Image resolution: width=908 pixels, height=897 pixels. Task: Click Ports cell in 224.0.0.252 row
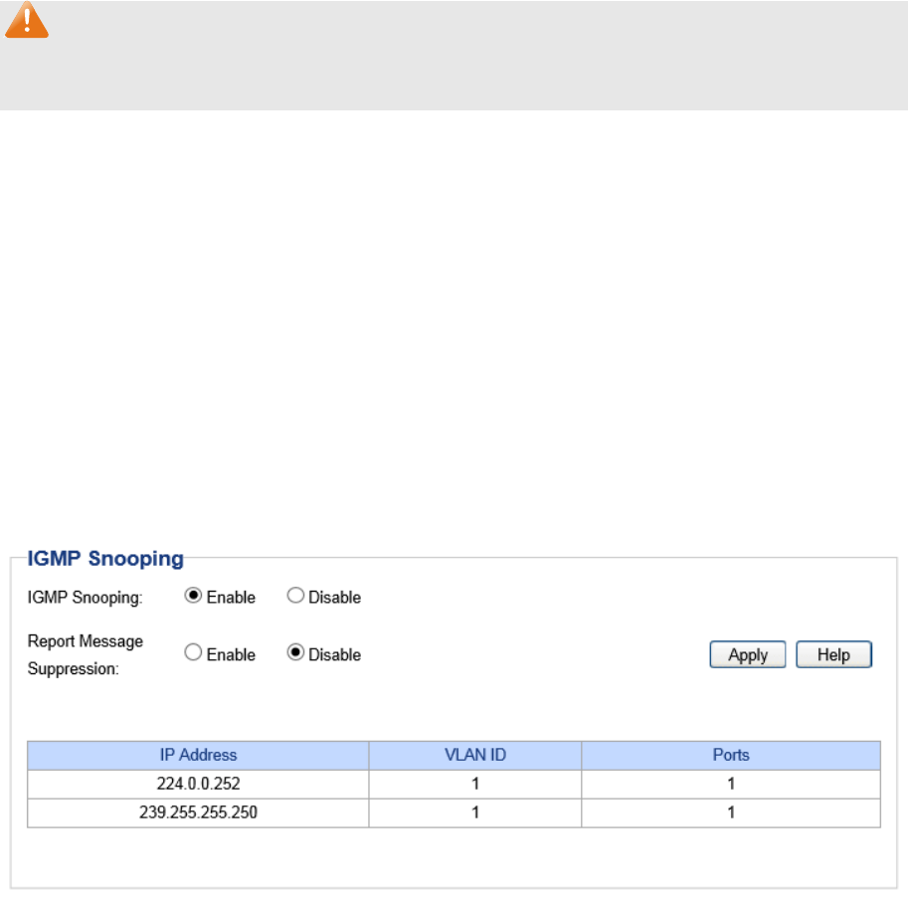pos(731,784)
